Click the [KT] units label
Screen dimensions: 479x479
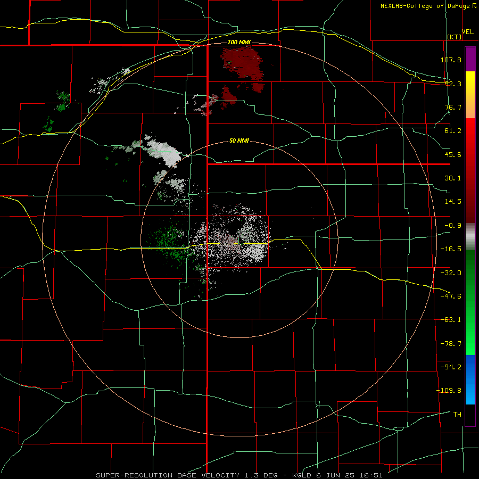click(455, 37)
